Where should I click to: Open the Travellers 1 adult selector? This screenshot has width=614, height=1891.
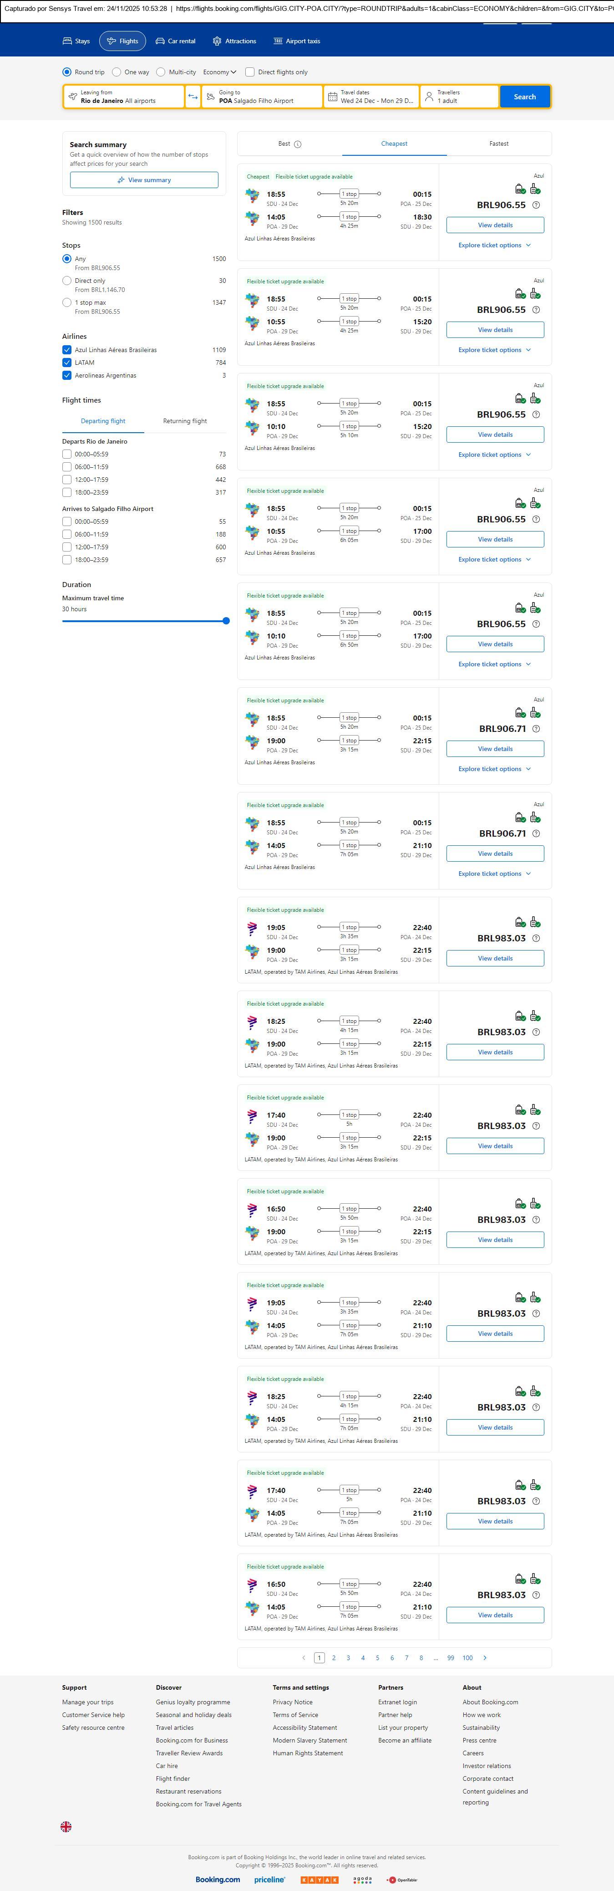(458, 97)
